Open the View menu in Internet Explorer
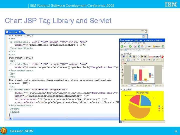Image resolution: width=180 pixels, height=135 pixels. [129, 43]
